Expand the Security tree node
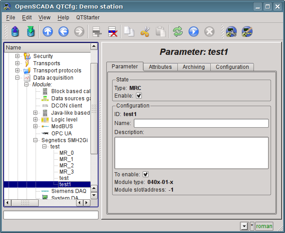The height and width of the screenshot is (233, 285). pos(18,56)
